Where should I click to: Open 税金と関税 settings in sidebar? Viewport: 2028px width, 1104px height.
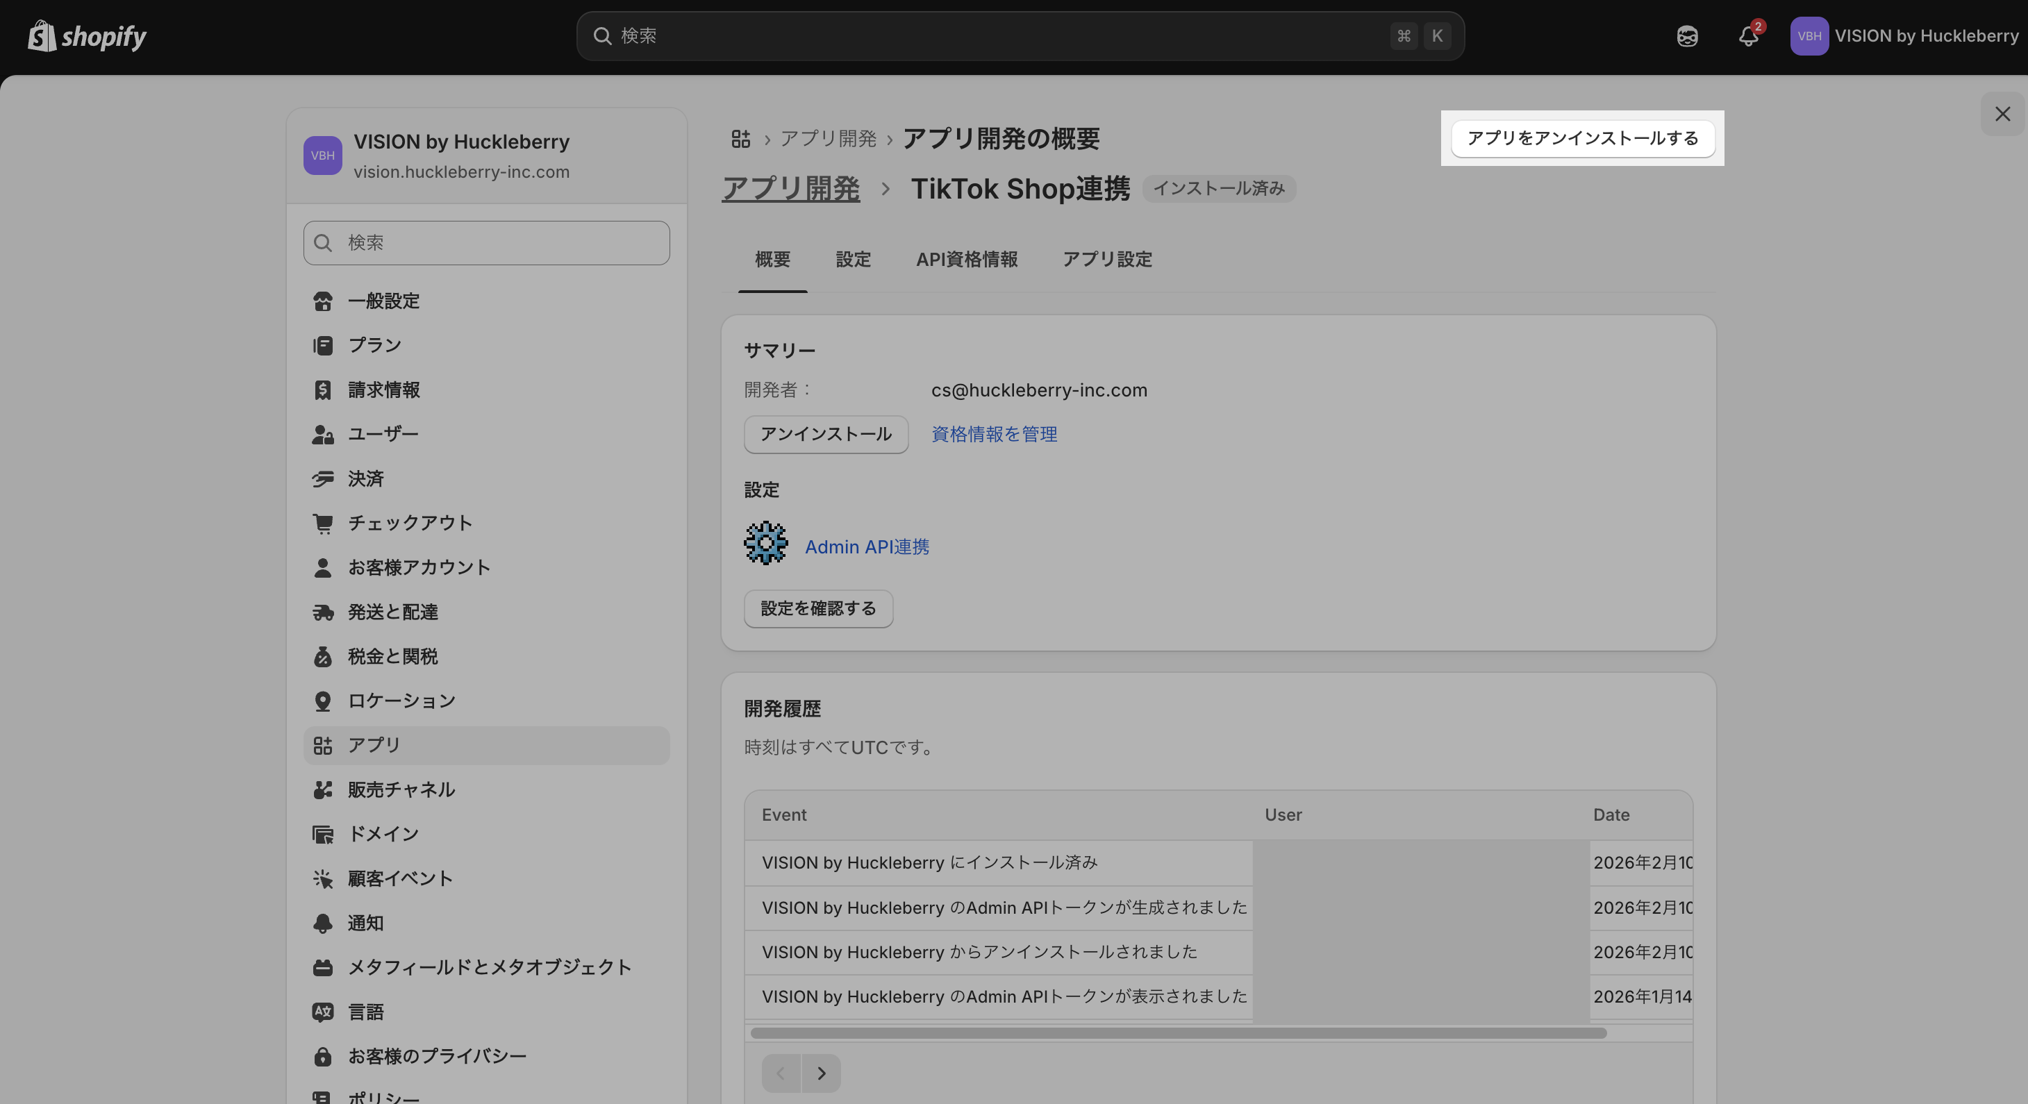pos(392,655)
